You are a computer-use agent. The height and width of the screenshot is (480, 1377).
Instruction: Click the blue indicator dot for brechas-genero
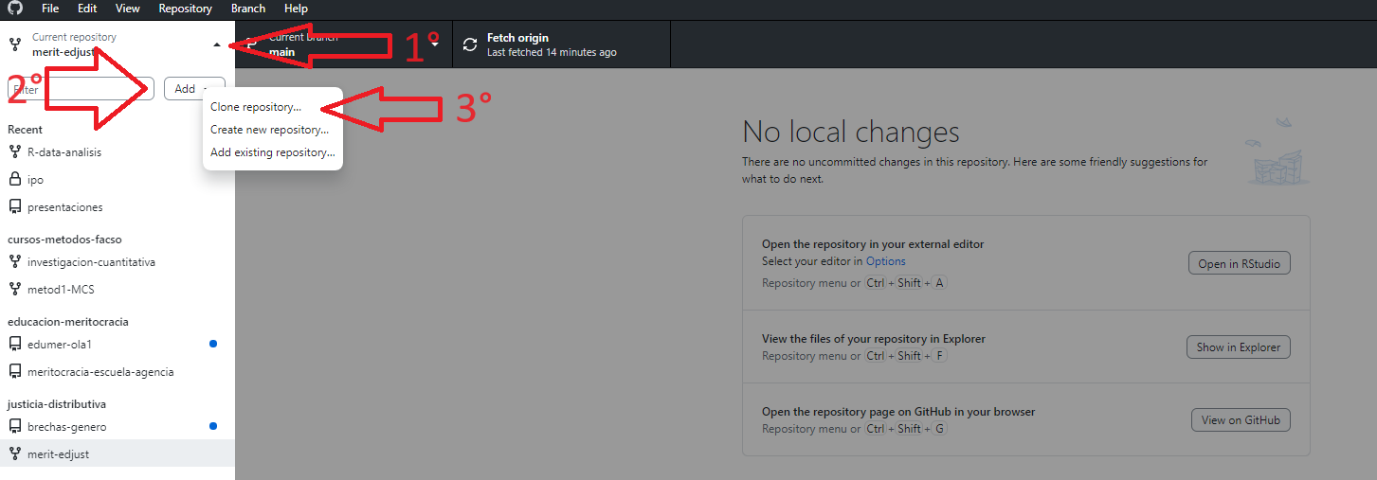[x=213, y=427]
